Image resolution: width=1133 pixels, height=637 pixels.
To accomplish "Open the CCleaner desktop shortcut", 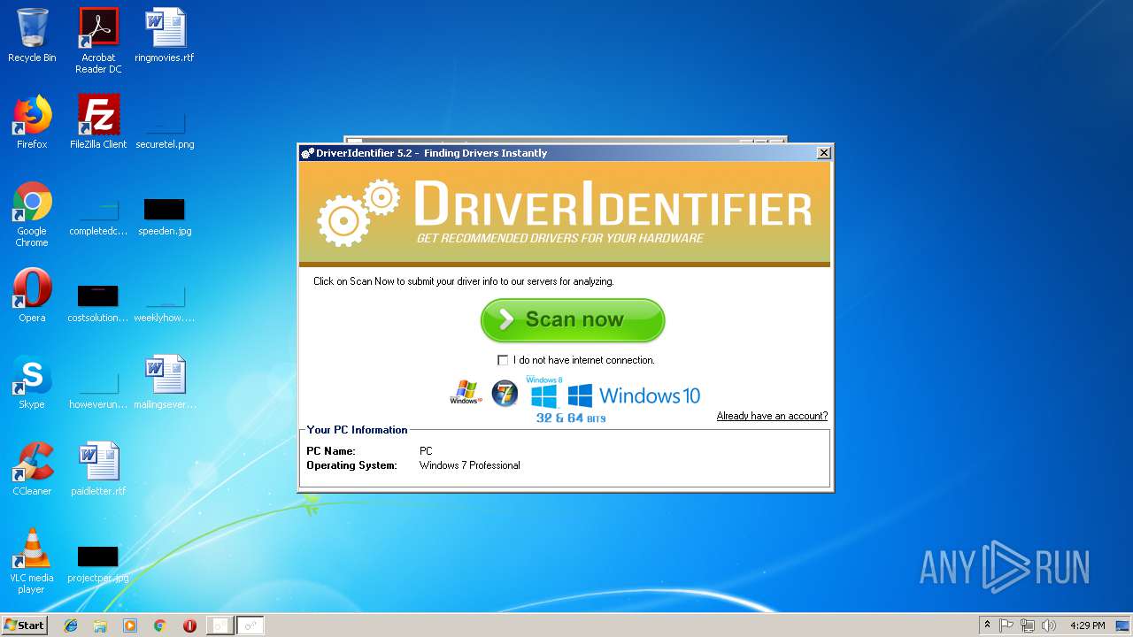I will [32, 469].
